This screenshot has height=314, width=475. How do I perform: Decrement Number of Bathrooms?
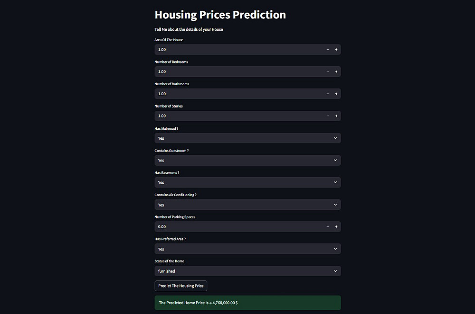[327, 94]
